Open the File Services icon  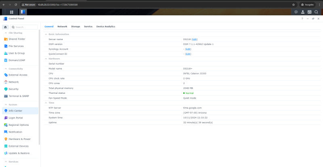tap(6, 46)
